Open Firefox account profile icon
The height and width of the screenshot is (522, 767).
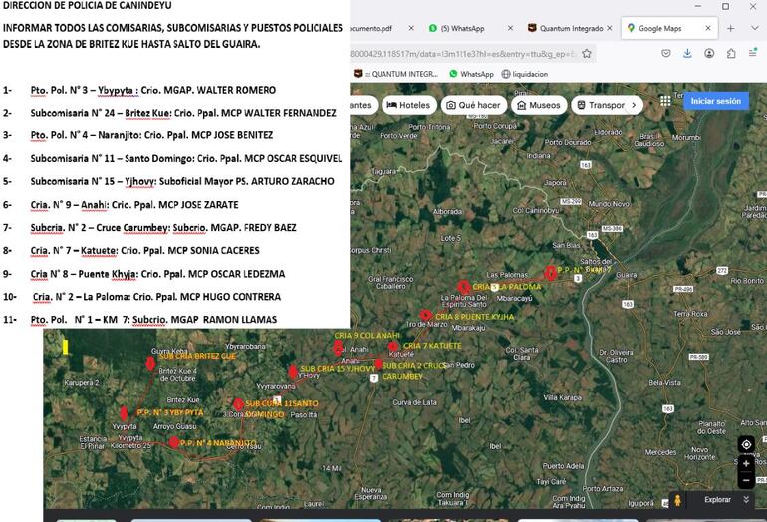(x=709, y=53)
